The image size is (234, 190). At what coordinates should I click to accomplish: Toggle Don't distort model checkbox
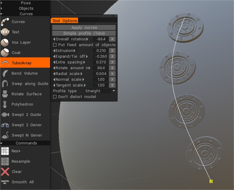pyautogui.click(x=55, y=97)
